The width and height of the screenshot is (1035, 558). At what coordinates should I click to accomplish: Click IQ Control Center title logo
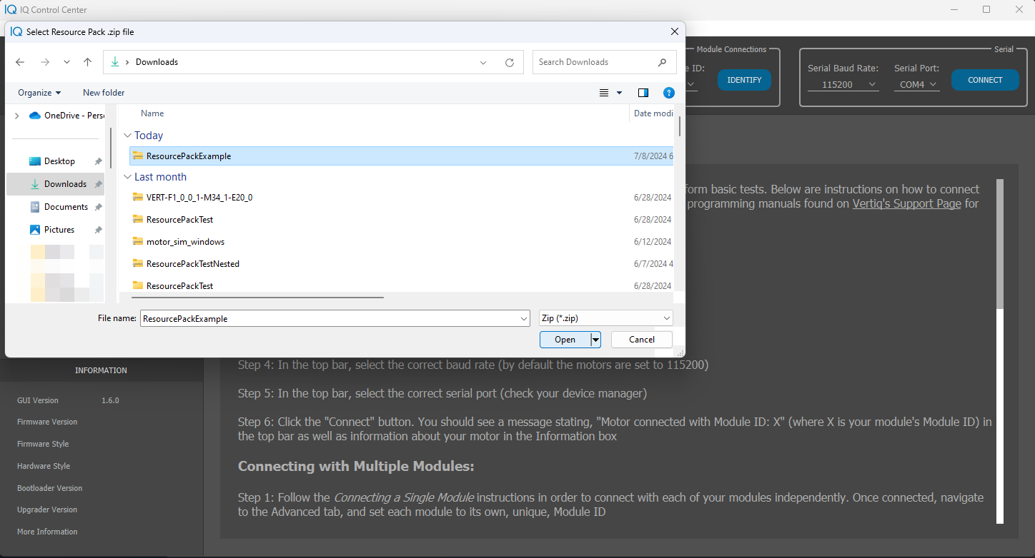(x=11, y=10)
